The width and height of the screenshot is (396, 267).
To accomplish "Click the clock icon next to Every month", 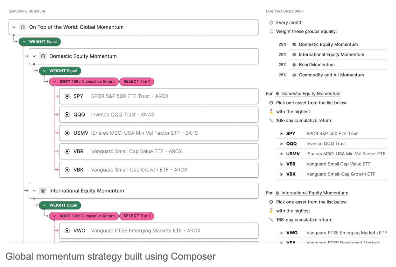I will [271, 23].
